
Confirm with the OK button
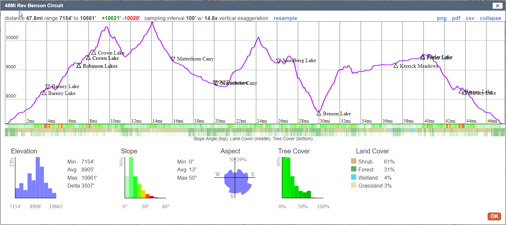(494, 216)
